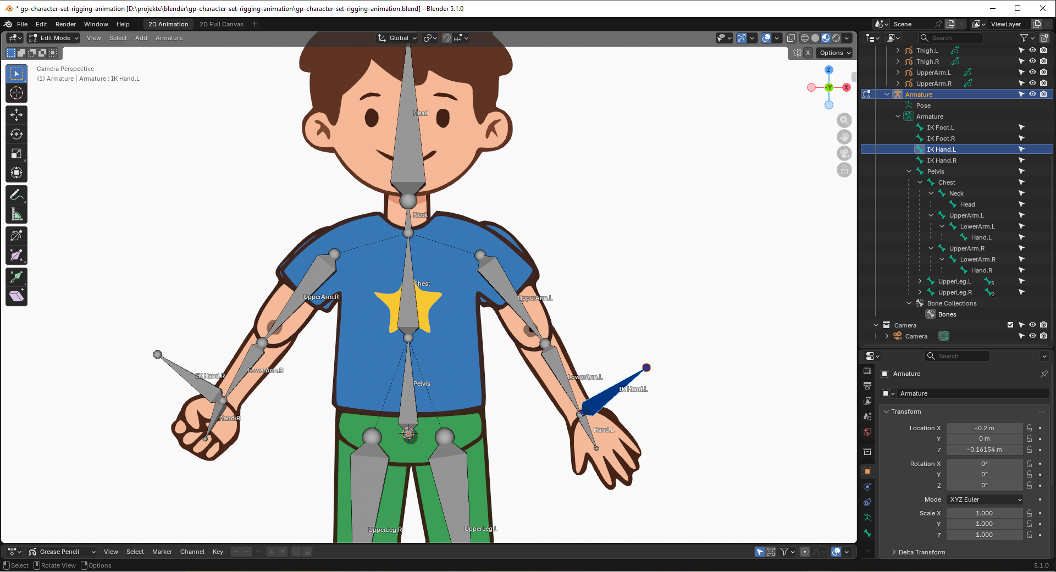Screen dimensions: 1056x572
Task: Open the Armature menu in viewport header
Action: click(169, 38)
